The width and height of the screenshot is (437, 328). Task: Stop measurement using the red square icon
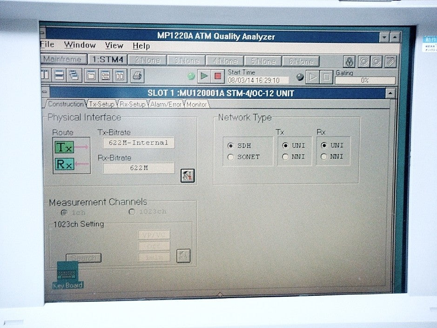pyautogui.click(x=216, y=75)
